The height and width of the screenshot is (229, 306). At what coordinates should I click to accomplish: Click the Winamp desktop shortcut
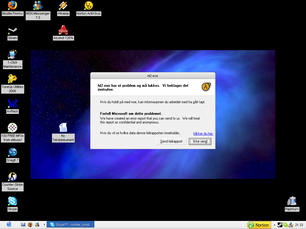(x=63, y=8)
